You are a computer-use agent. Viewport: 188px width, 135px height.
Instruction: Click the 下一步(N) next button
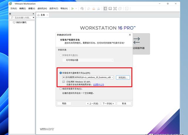[108, 104]
